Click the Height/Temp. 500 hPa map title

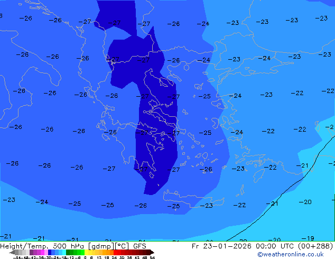click(x=42, y=246)
